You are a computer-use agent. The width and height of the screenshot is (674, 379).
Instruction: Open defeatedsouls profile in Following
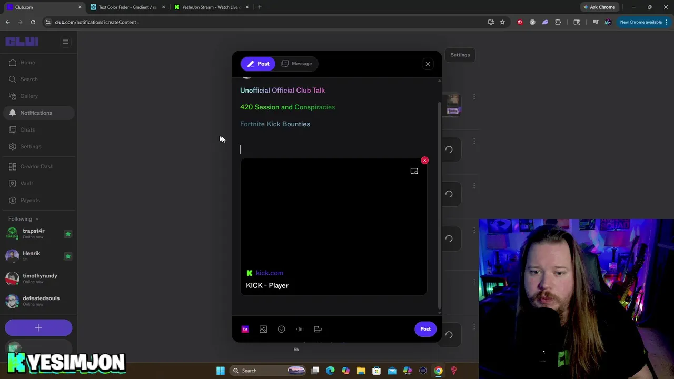point(41,301)
